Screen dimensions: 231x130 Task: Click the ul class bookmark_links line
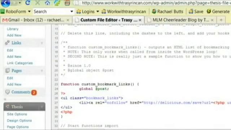tap(92, 98)
